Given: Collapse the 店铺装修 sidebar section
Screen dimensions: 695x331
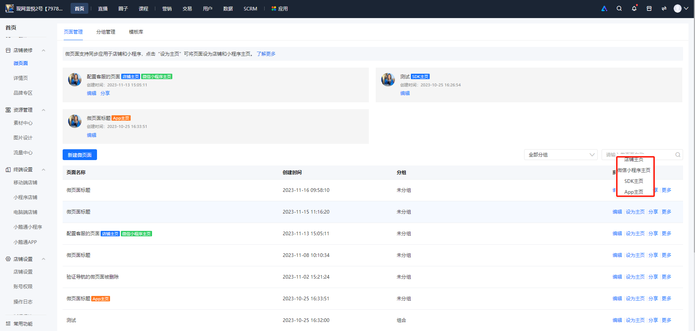Looking at the screenshot, I should 43,51.
